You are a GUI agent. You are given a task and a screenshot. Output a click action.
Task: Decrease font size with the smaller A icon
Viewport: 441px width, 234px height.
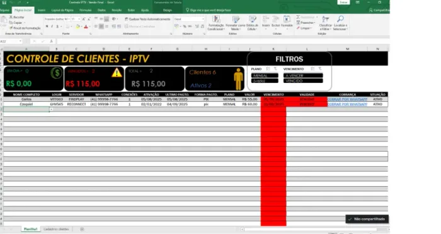point(89,19)
